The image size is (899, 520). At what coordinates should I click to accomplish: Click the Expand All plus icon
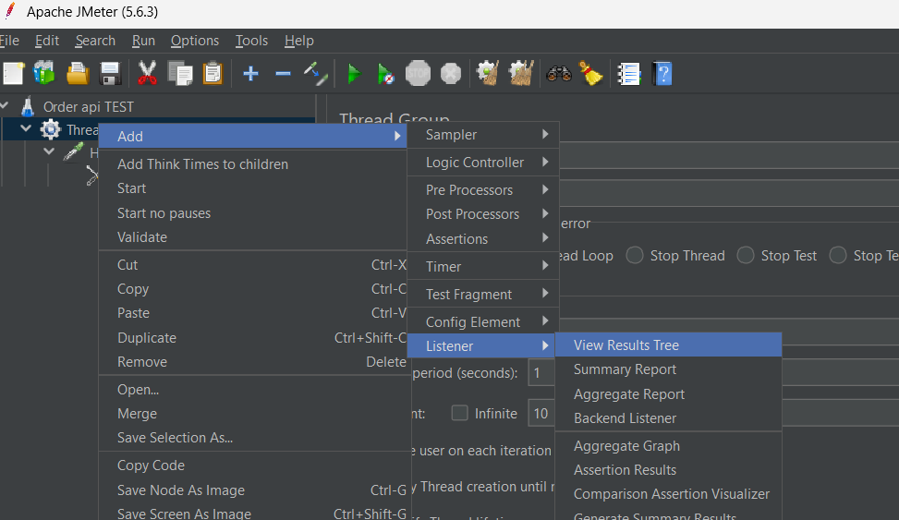[250, 73]
